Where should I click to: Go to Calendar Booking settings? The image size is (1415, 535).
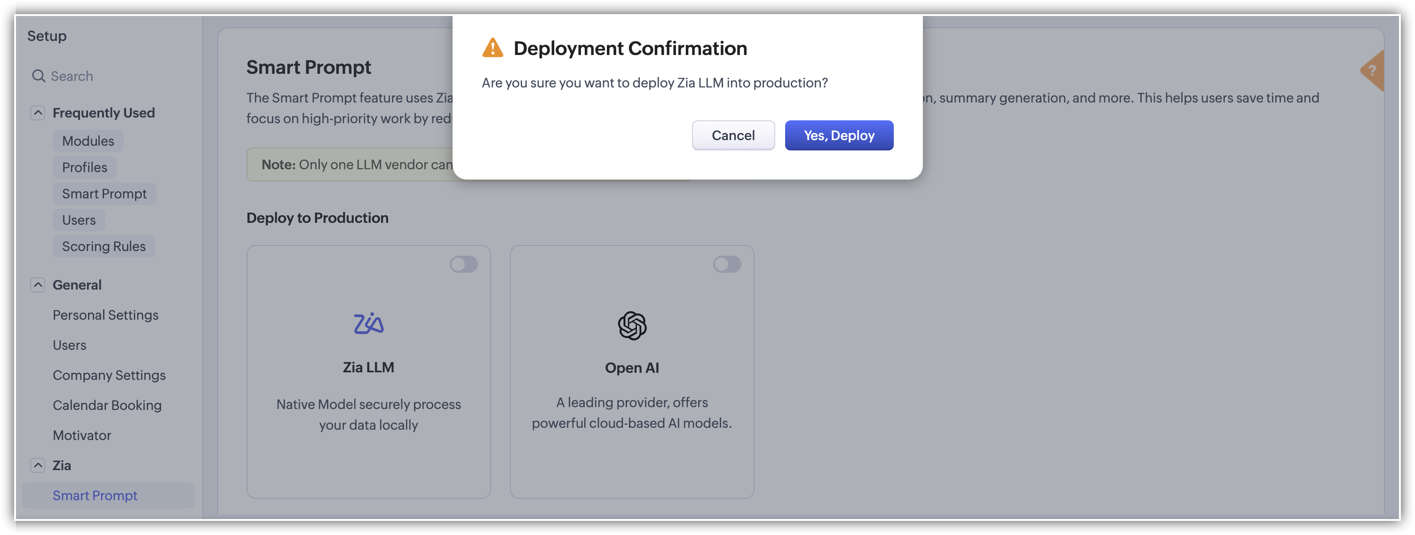tap(107, 406)
